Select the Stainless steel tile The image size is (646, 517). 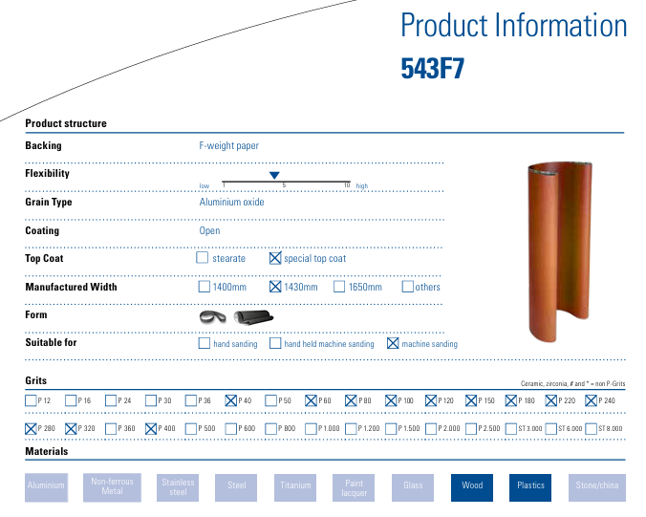coord(178,487)
